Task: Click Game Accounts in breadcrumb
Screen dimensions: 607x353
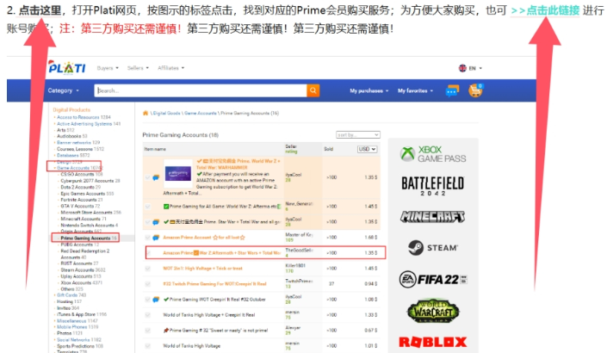Action: click(x=200, y=113)
